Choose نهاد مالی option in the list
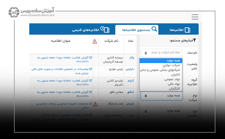Screen dimensions: 225x139 click(173, 84)
